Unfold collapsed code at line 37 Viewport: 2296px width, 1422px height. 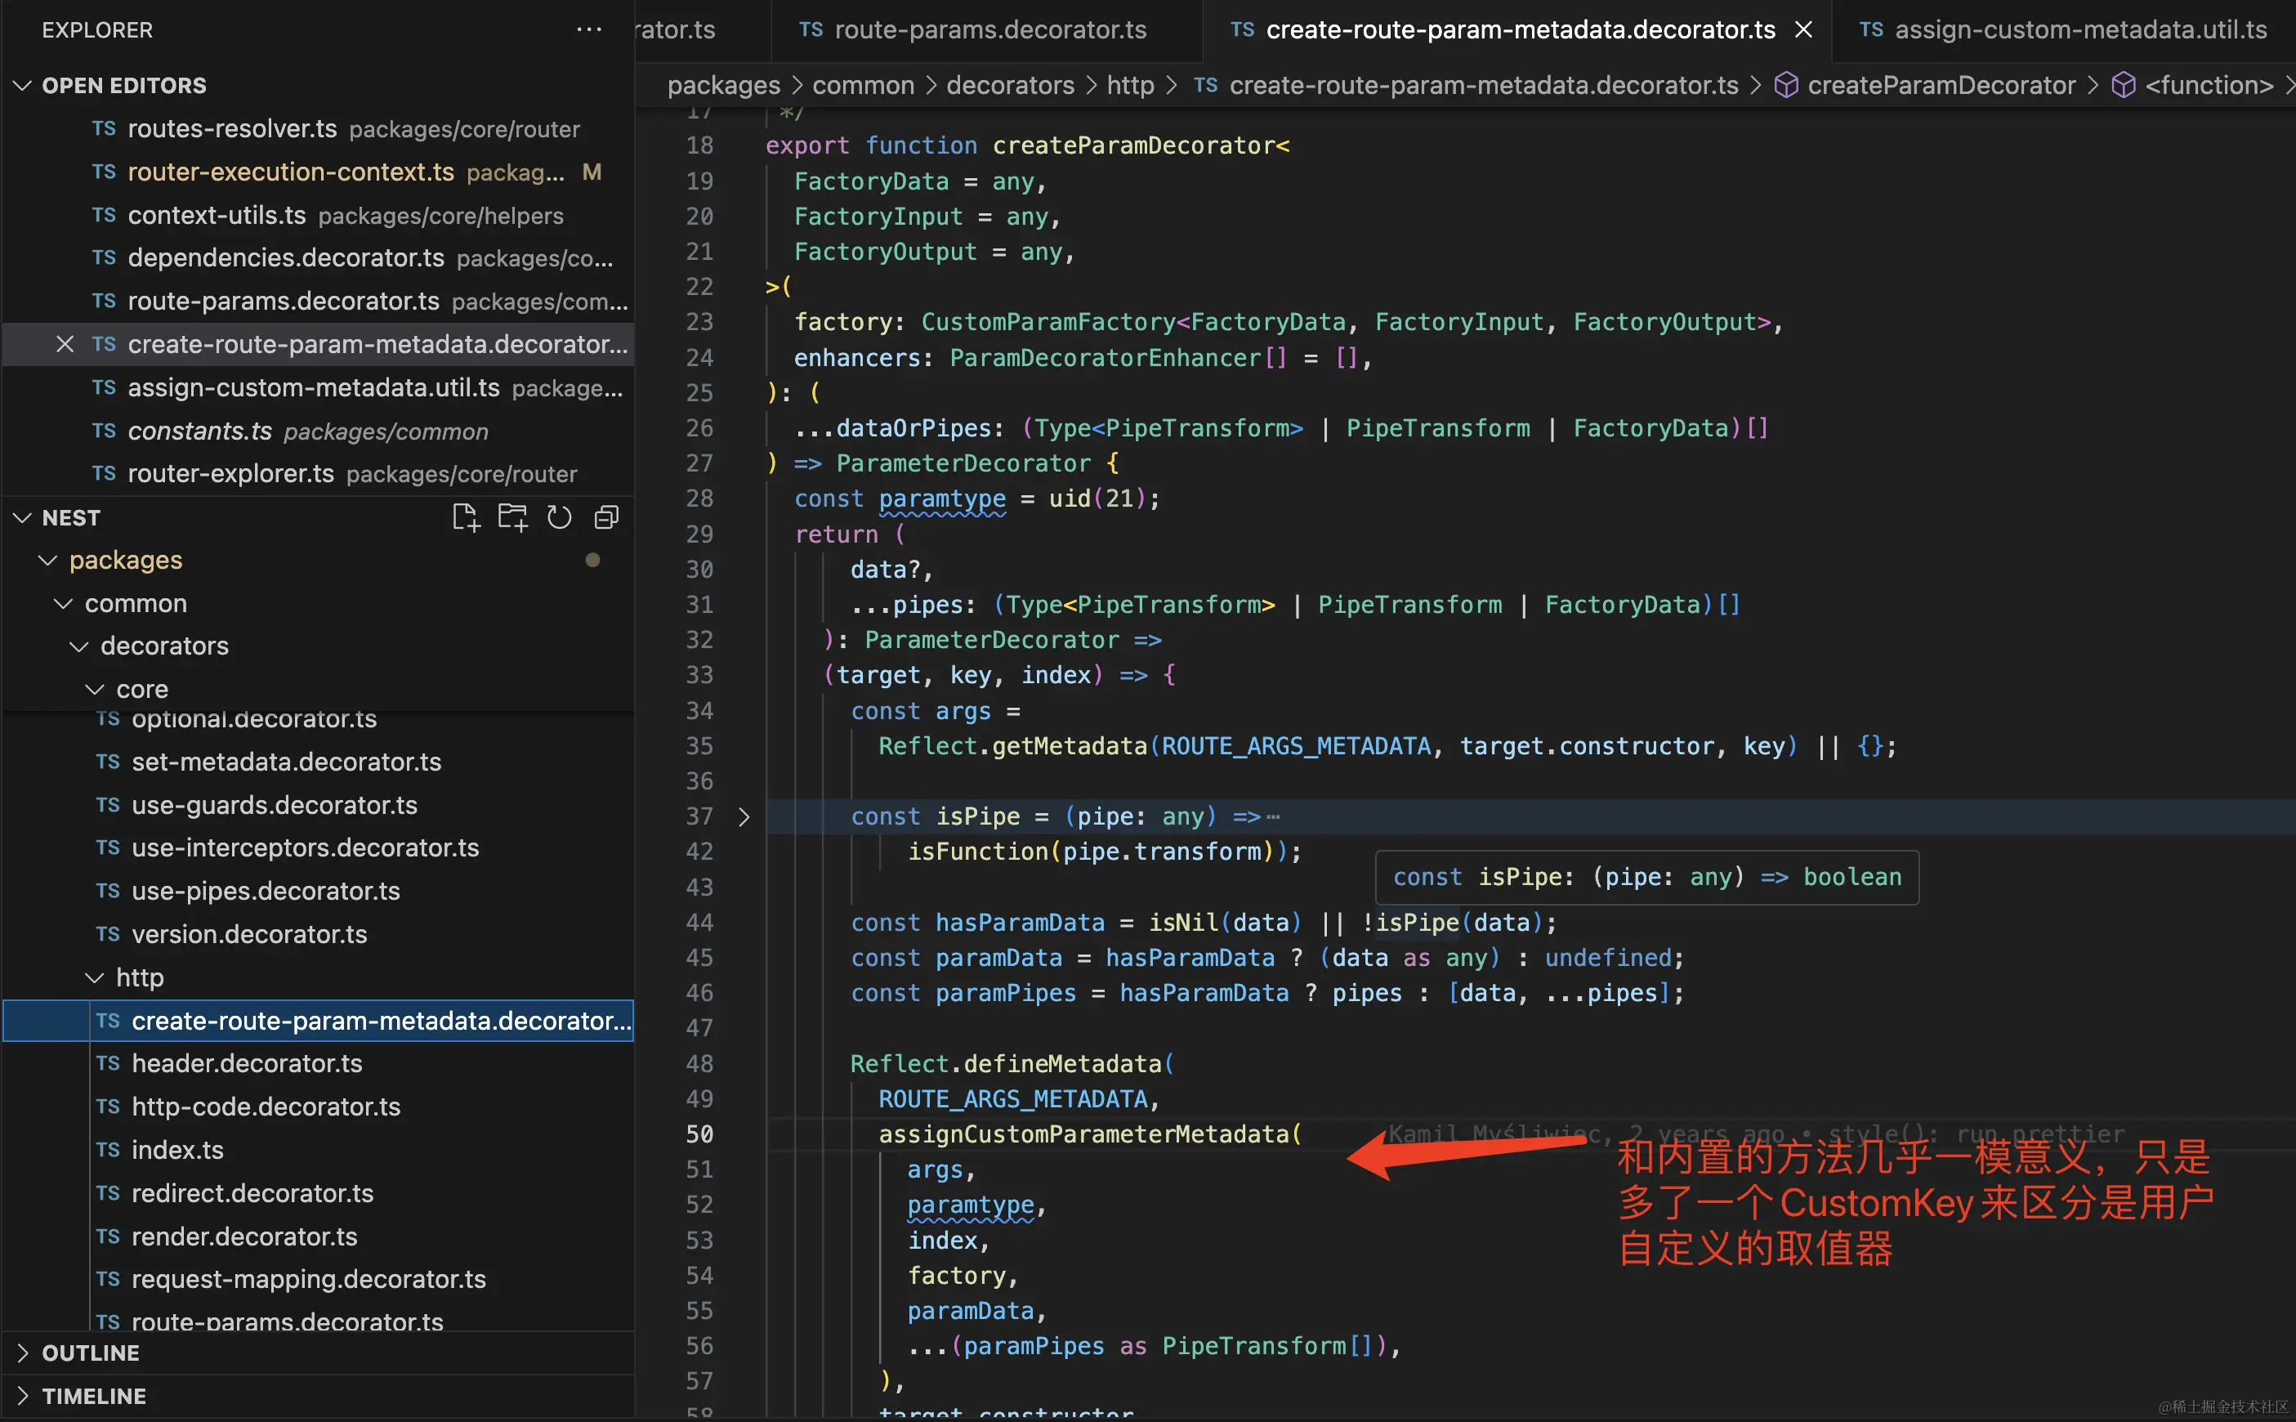point(744,816)
